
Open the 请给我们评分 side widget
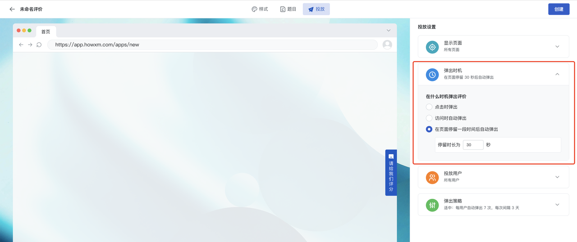[391, 173]
